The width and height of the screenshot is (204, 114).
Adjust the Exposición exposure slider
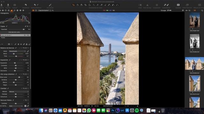click(x=16, y=63)
